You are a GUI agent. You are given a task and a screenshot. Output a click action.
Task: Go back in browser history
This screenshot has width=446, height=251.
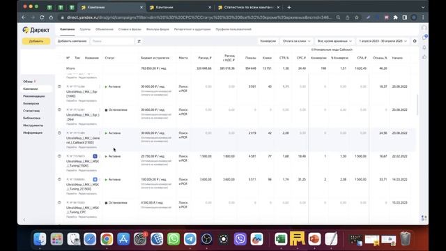[x=24, y=17]
